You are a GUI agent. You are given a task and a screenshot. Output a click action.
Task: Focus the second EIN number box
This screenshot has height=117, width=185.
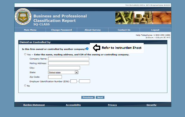pyautogui.click(x=84, y=81)
